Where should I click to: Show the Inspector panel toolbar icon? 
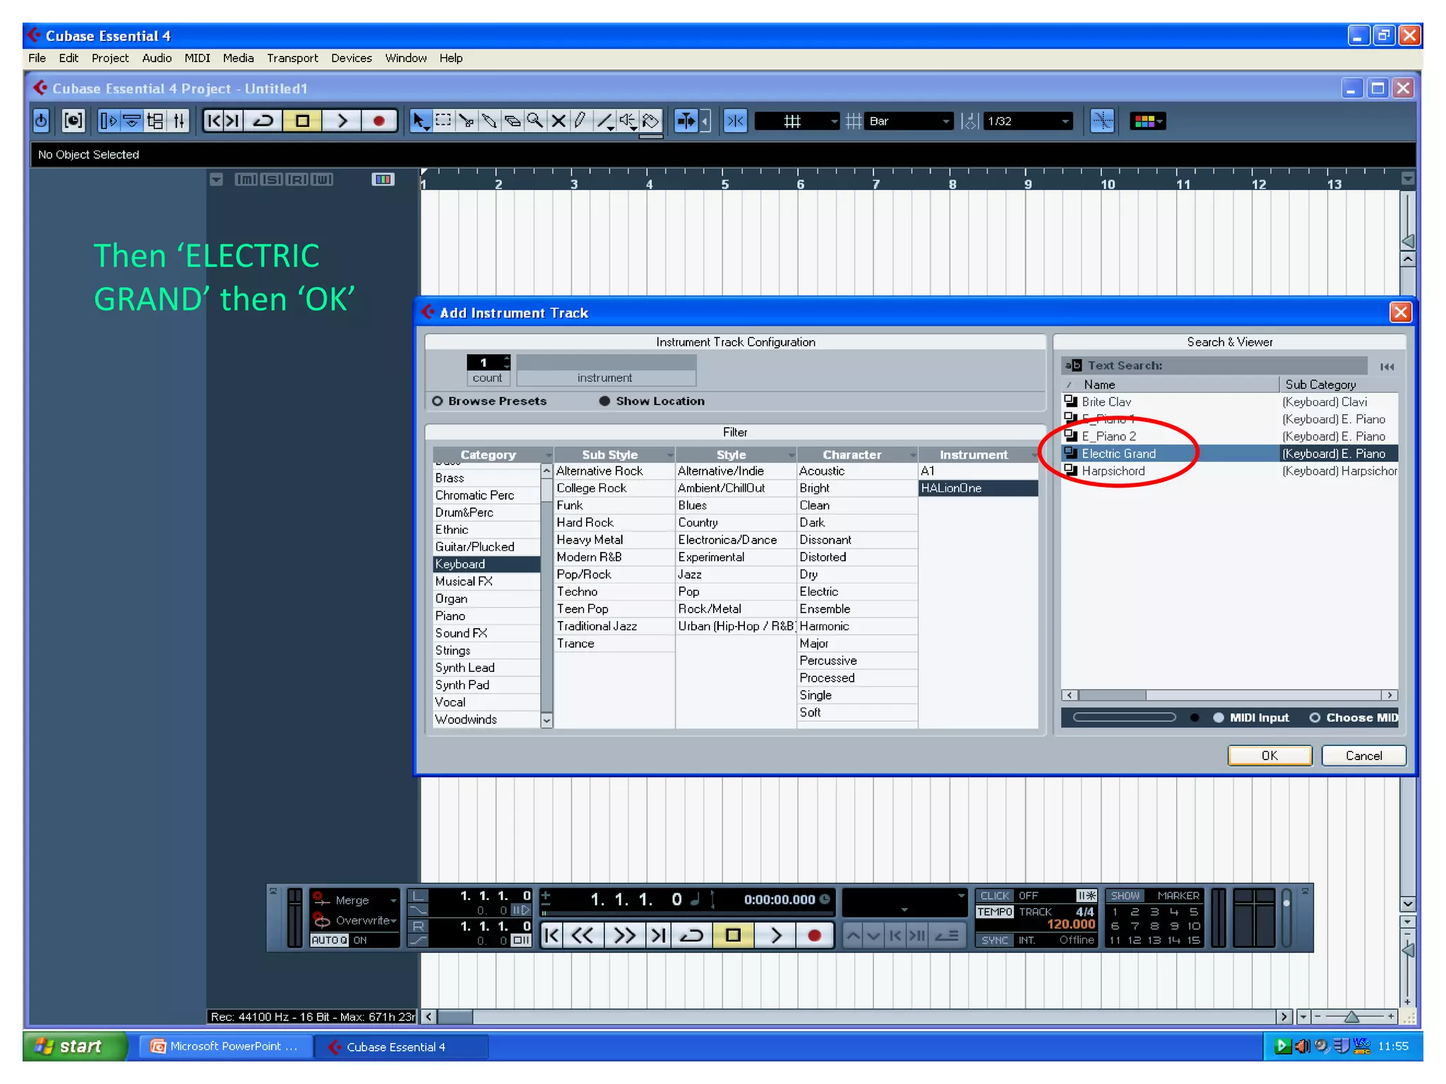coord(109,121)
